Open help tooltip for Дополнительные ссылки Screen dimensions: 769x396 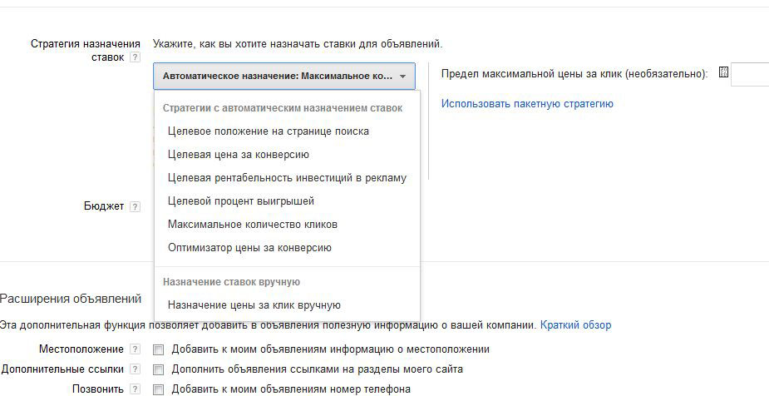pos(135,369)
